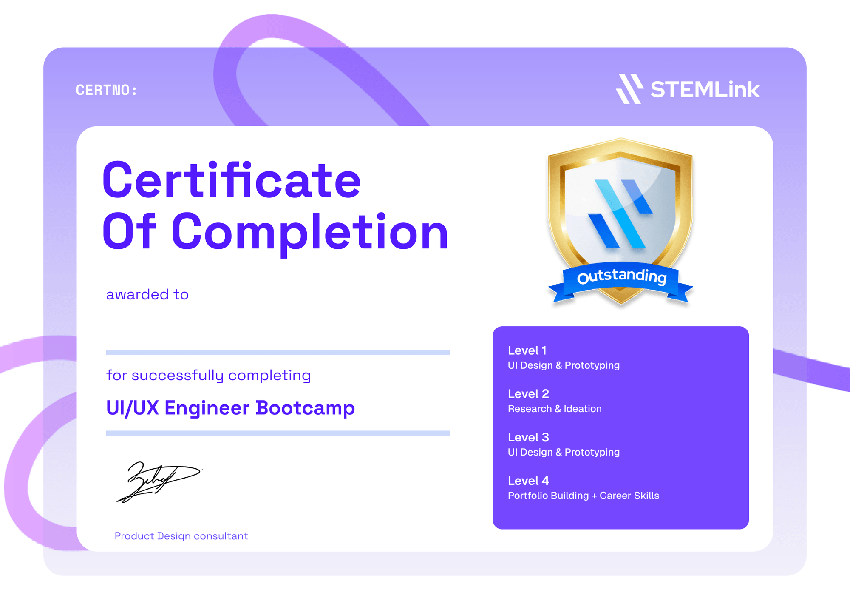Select Research & Ideation item
Screen dimensions: 850x601
click(x=555, y=409)
